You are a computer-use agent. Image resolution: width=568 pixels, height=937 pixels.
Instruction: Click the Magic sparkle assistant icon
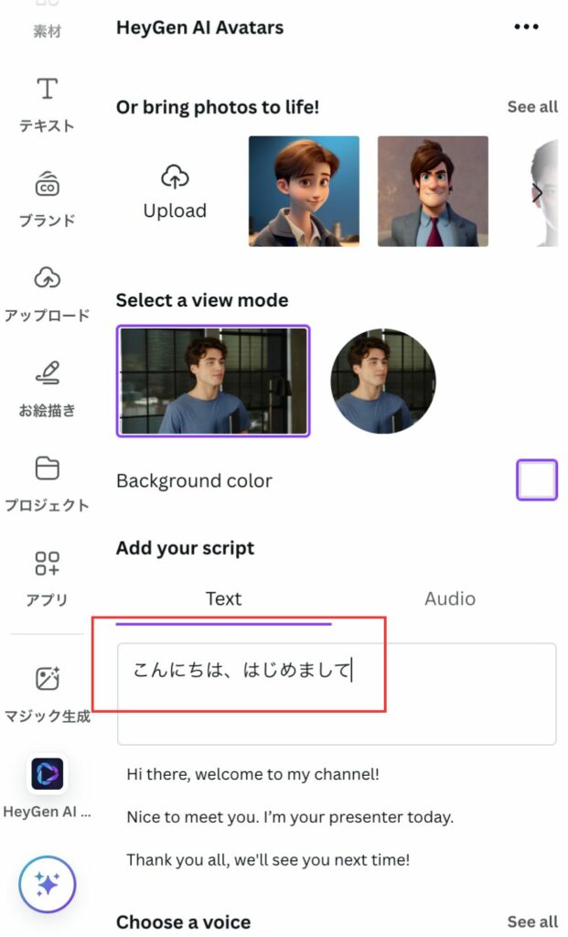[x=46, y=884]
